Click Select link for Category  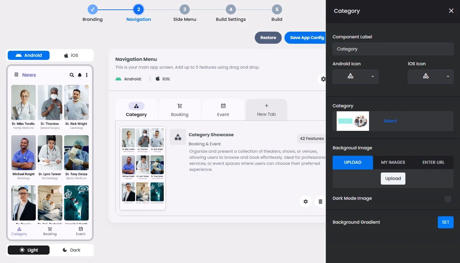click(390, 121)
